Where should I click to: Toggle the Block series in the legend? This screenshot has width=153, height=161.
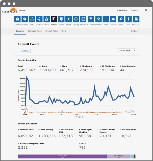coord(44,66)
